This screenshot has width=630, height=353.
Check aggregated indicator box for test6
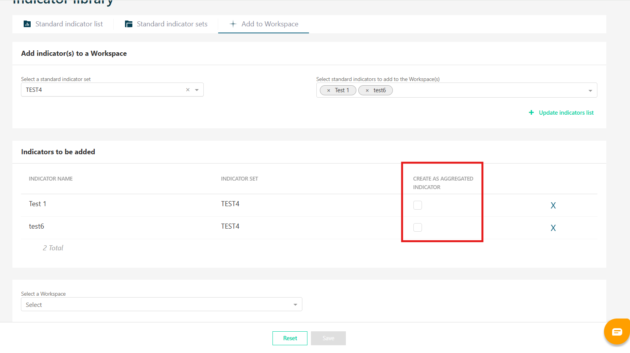[x=418, y=227]
